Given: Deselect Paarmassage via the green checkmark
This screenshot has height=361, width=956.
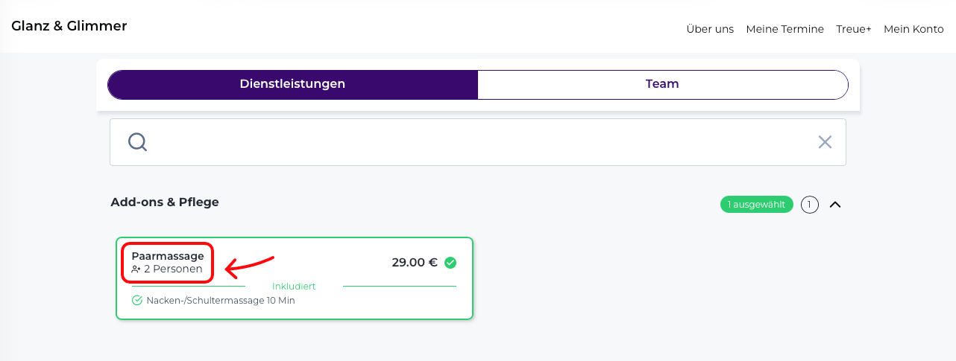Looking at the screenshot, I should click(x=450, y=263).
